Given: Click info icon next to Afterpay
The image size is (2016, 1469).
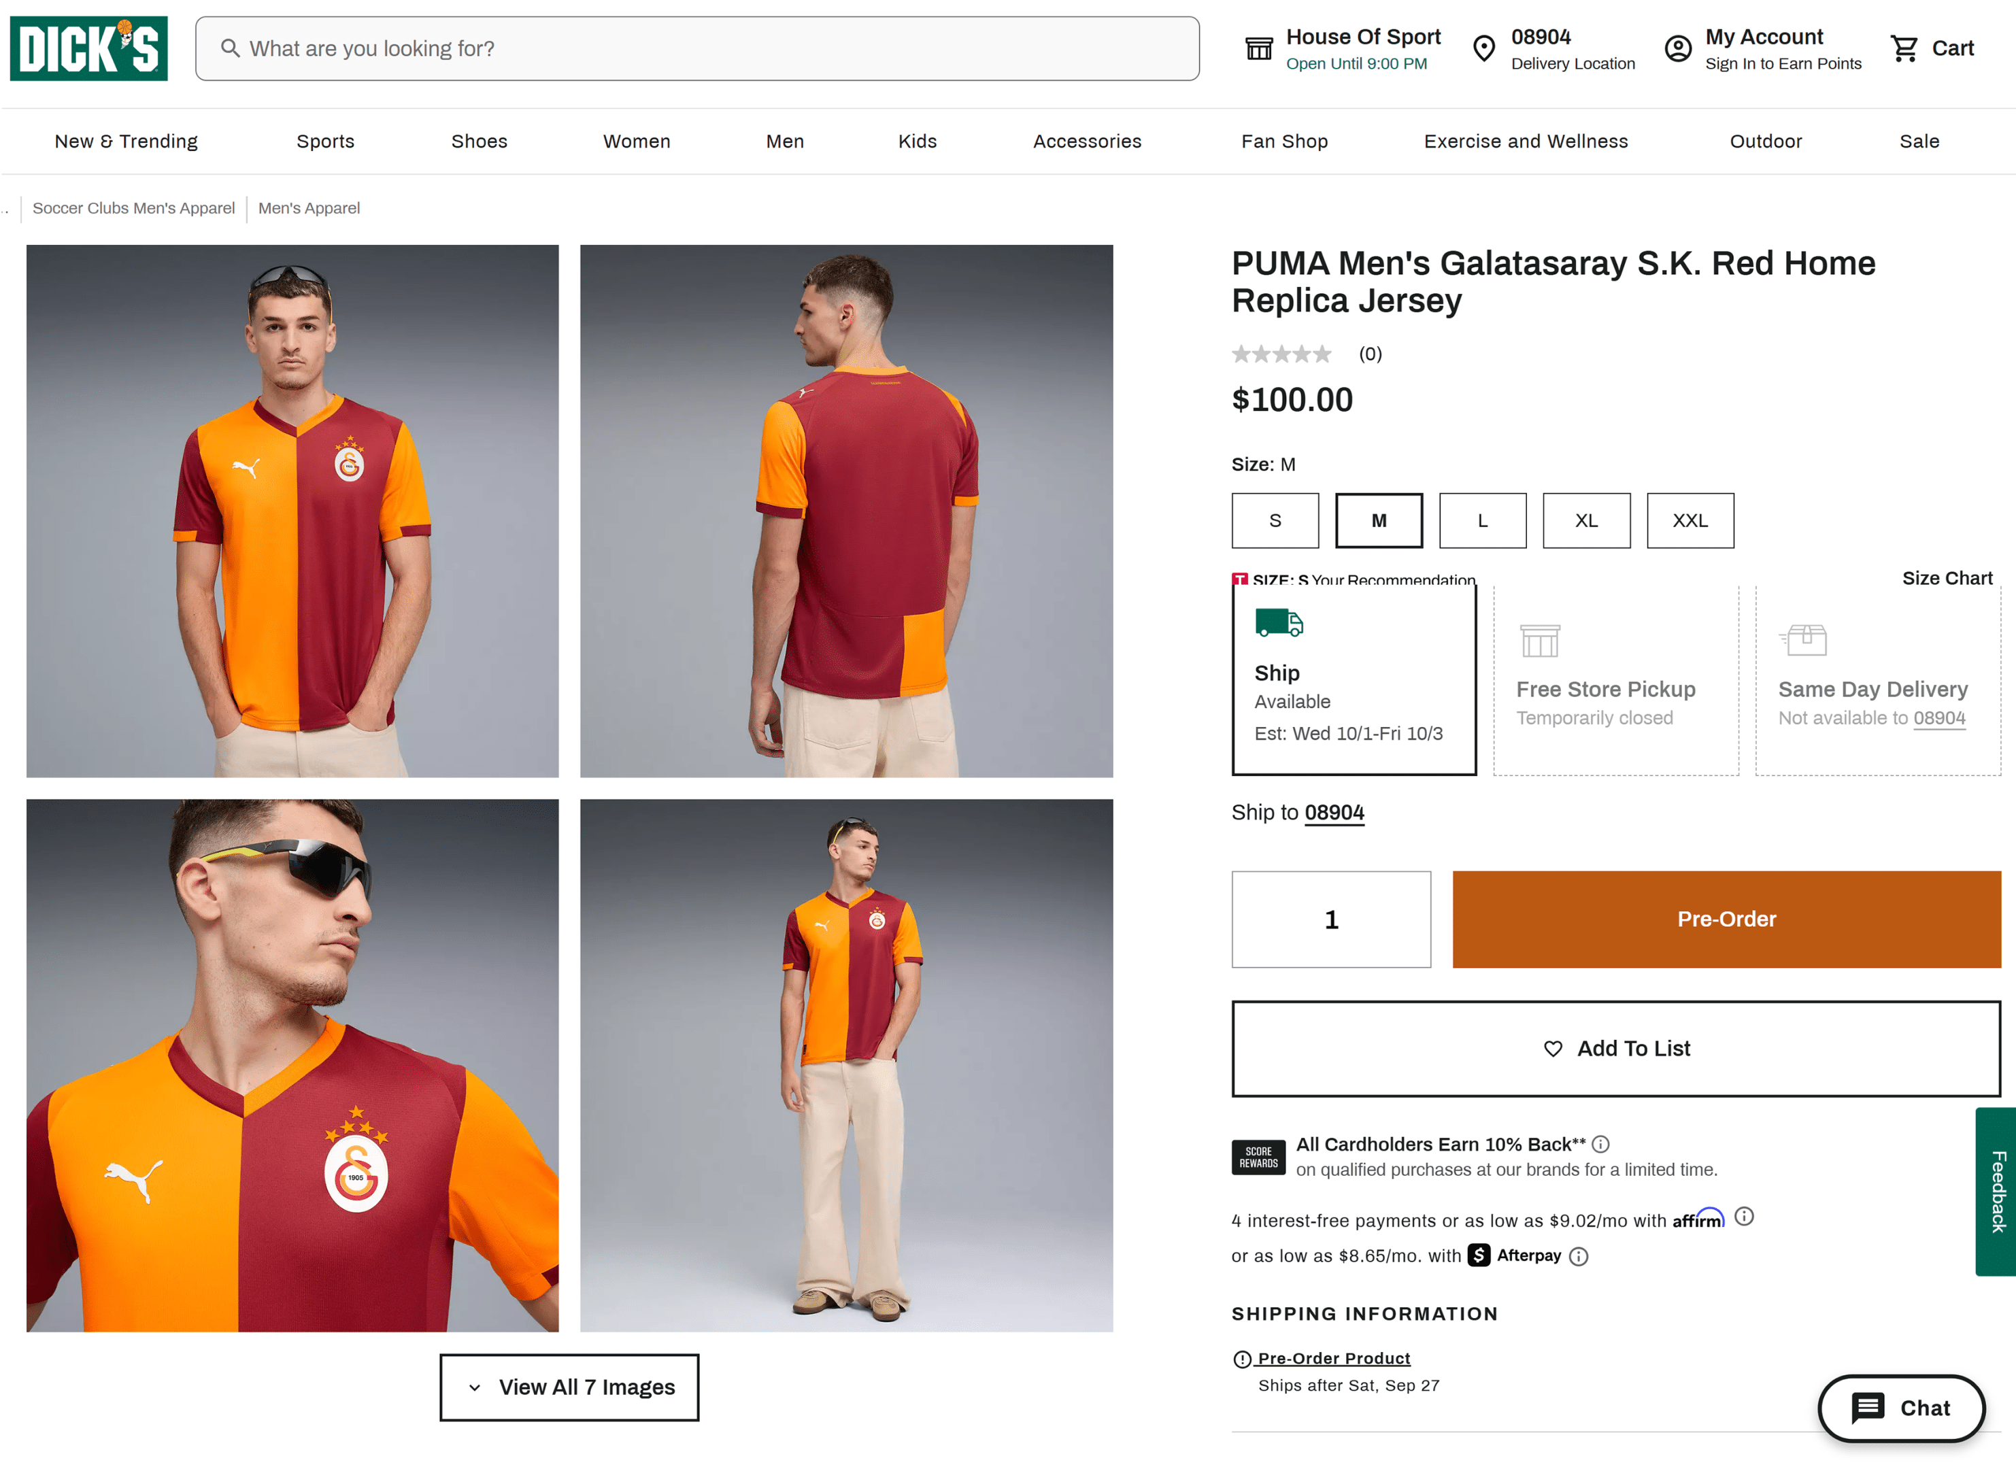Looking at the screenshot, I should (x=1579, y=1257).
